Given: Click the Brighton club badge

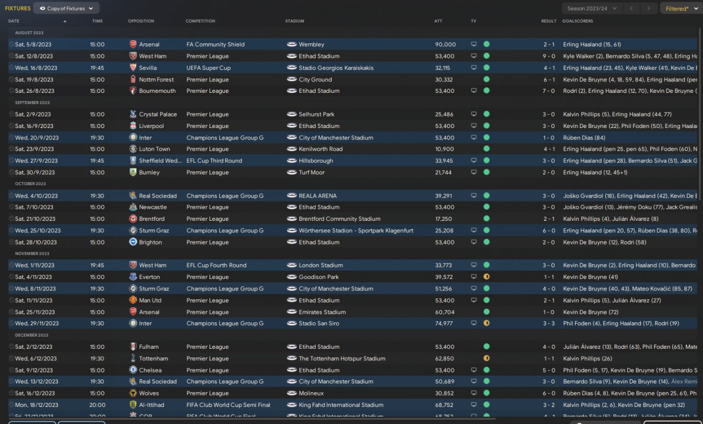Looking at the screenshot, I should click(133, 242).
